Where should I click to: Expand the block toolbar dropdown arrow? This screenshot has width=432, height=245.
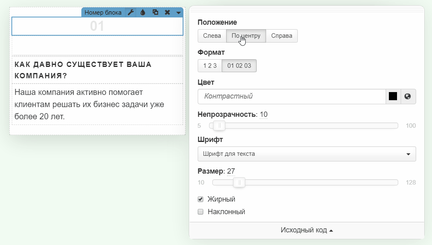(x=179, y=13)
